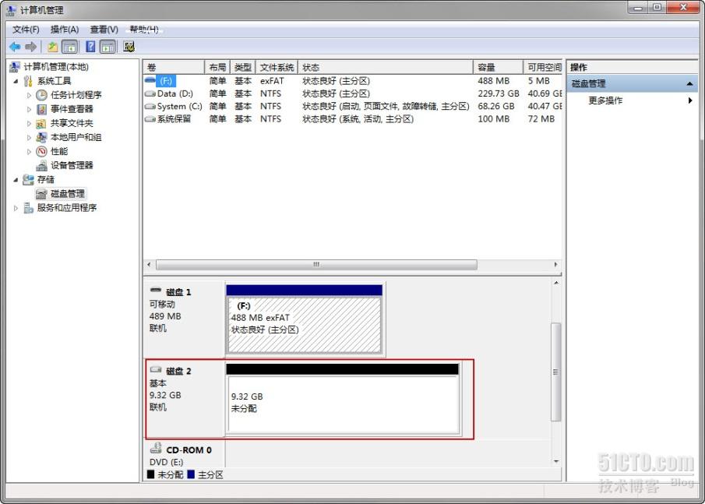This screenshot has height=504, width=705.
Task: Select the Local Users and Groups icon
Action: [41, 137]
